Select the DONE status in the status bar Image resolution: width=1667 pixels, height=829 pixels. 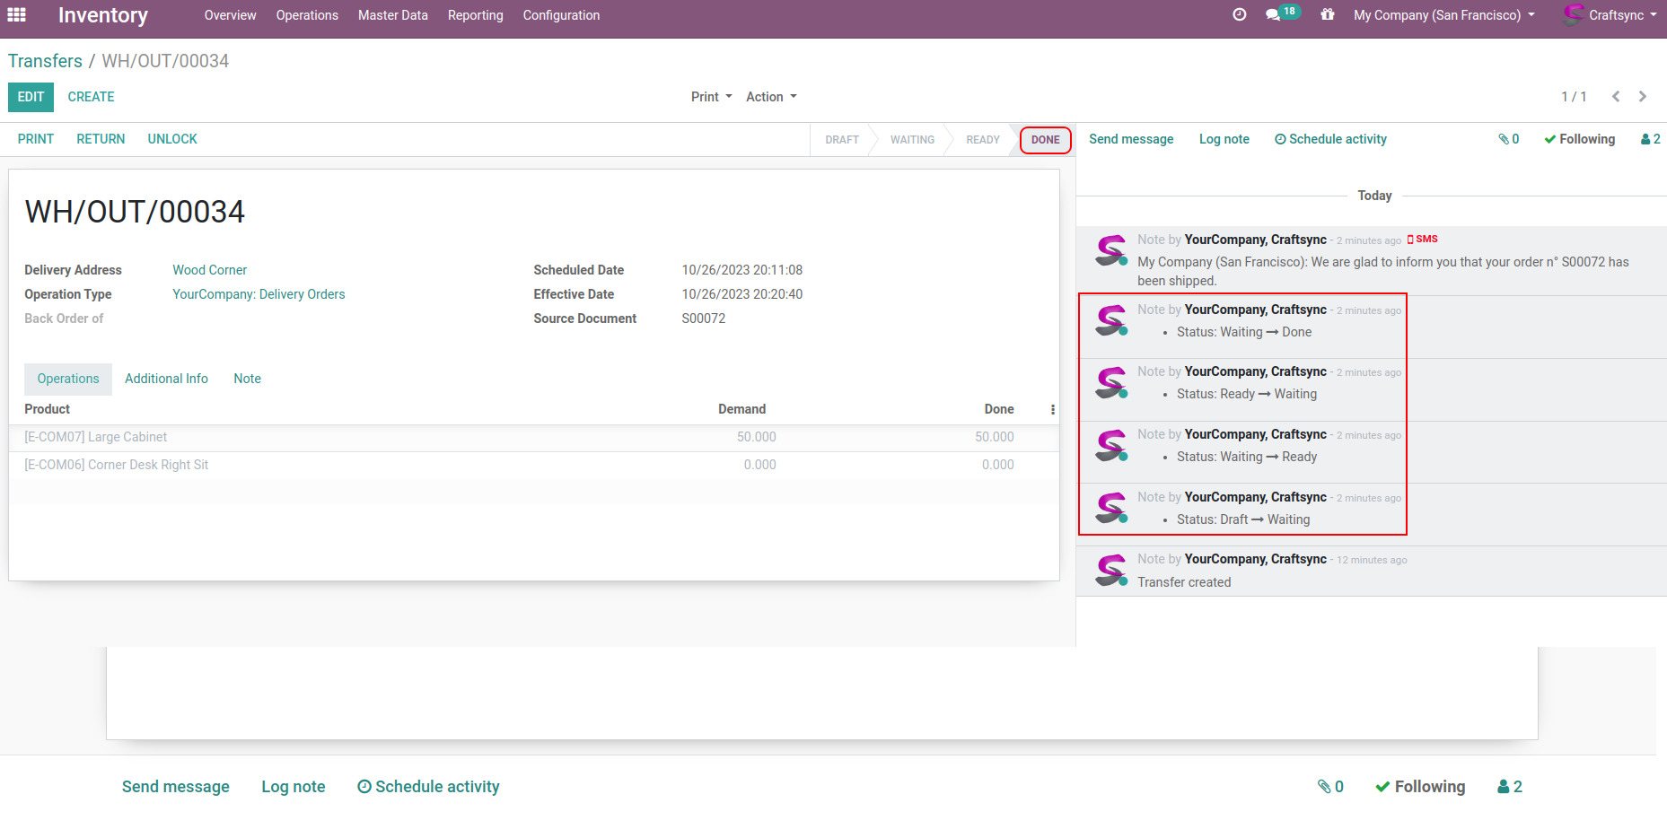[1045, 140]
